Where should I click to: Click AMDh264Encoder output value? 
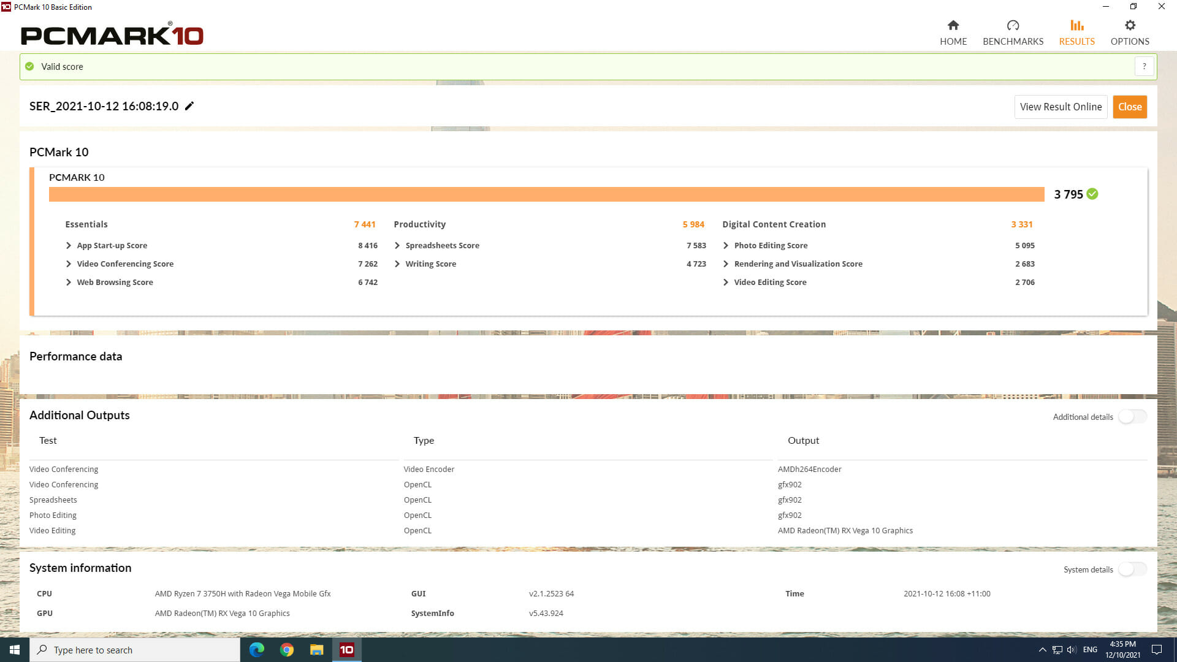pyautogui.click(x=809, y=469)
